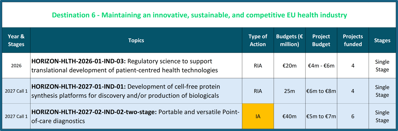
Task: Click the Projects funded column header
Action: pos(353,40)
